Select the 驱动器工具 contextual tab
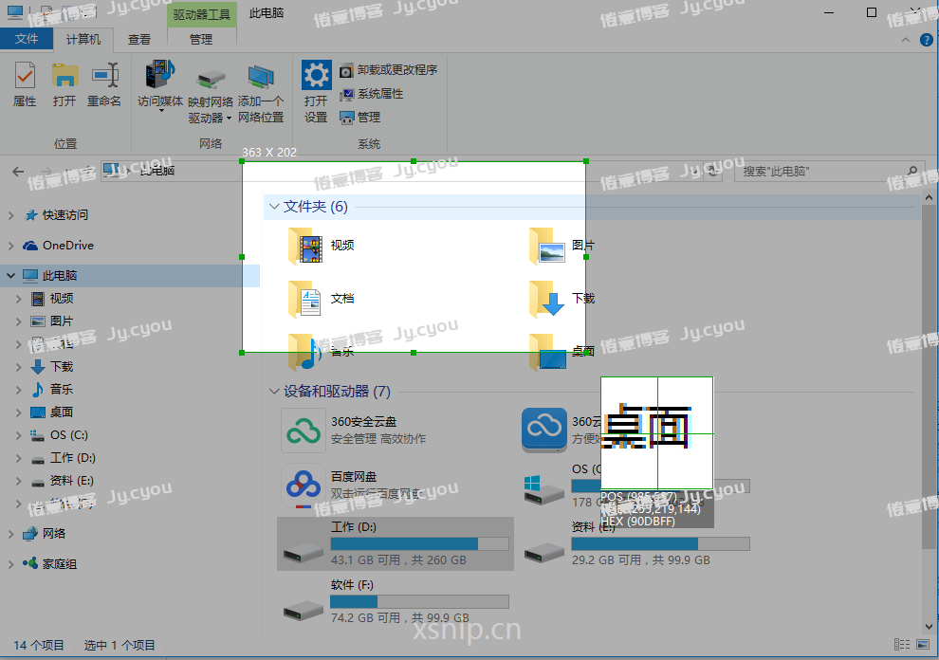939x660 pixels. [202, 14]
